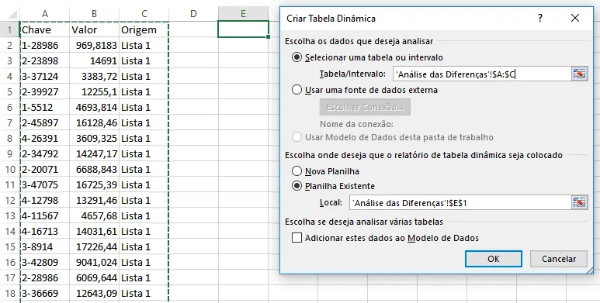Click value cell 4693,814

94,108
